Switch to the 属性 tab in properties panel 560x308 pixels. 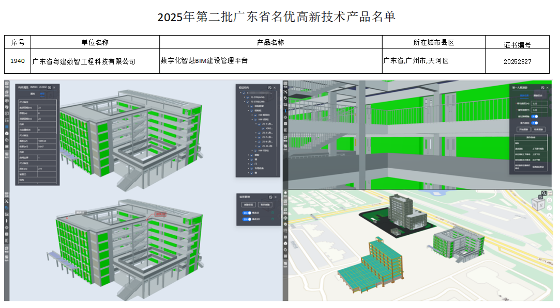[32, 94]
